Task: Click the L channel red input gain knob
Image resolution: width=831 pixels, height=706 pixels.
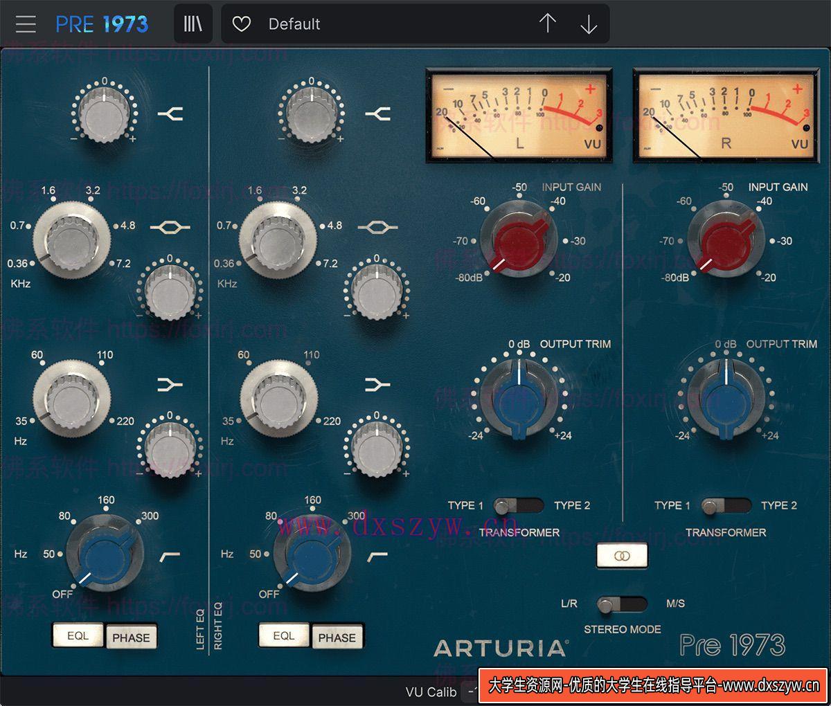Action: (x=519, y=239)
